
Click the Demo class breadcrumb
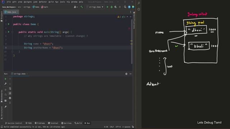click(x=36, y=7)
